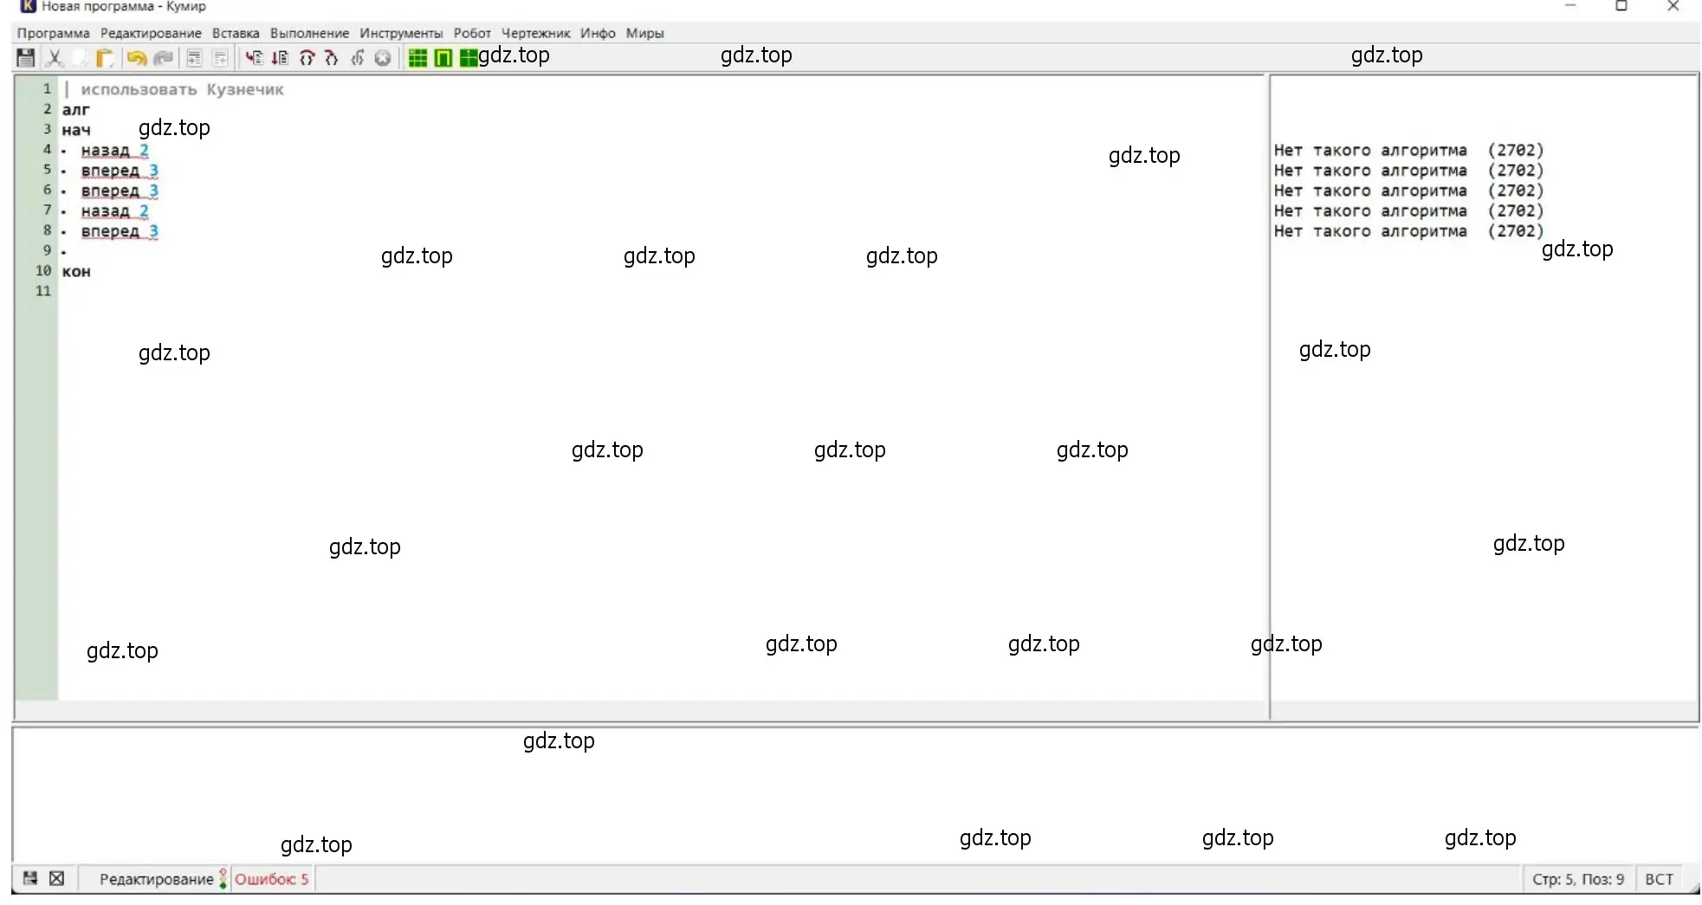Screen dimensions: 1702x905
Task: Click the paste clipboard icon
Action: pyautogui.click(x=105, y=58)
